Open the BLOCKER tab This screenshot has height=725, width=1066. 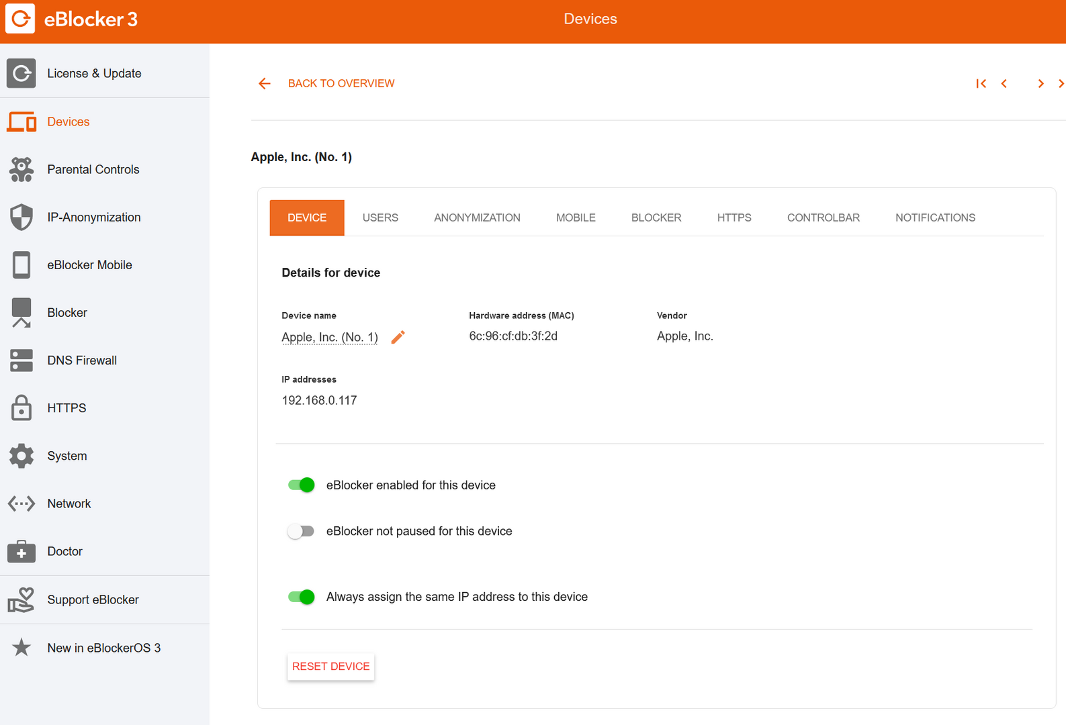click(x=656, y=217)
